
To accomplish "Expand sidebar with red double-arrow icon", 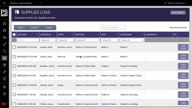I will point(4,104).
